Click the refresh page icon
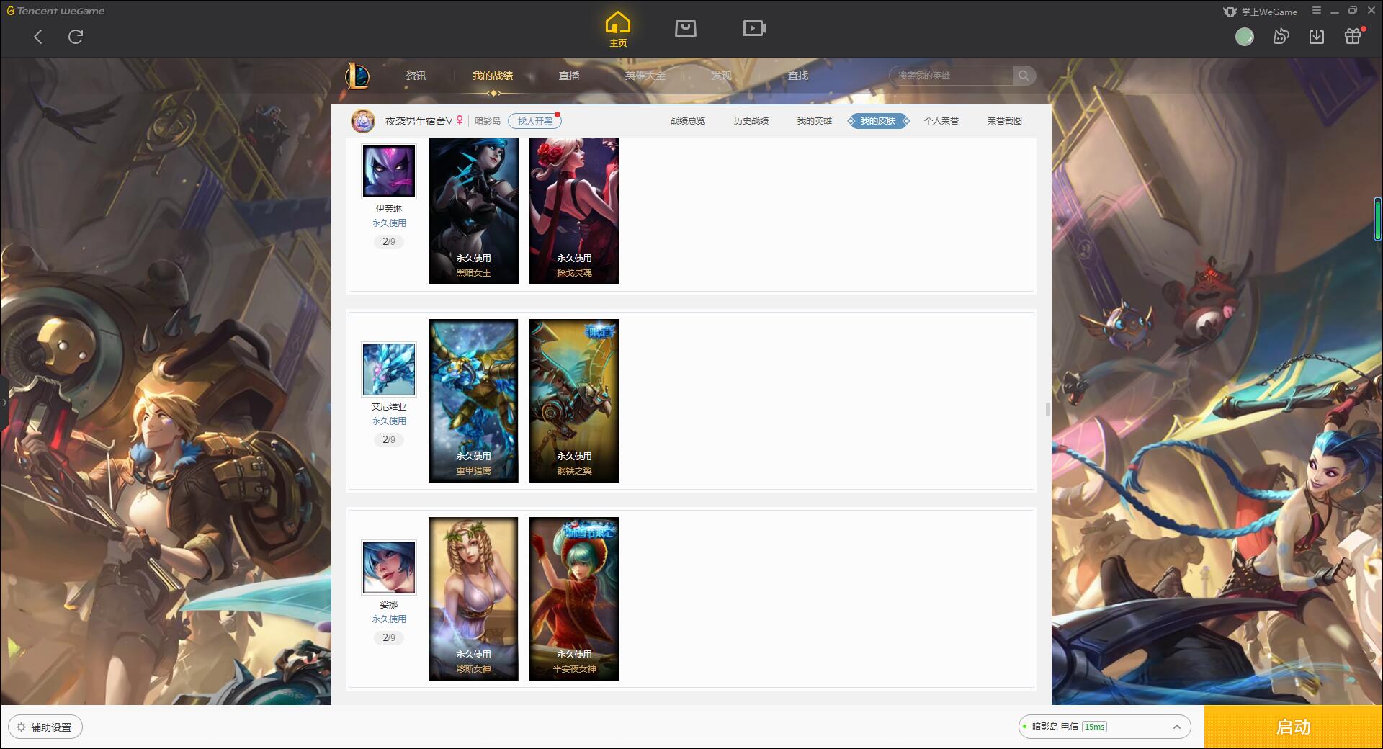The width and height of the screenshot is (1383, 749). (x=76, y=37)
